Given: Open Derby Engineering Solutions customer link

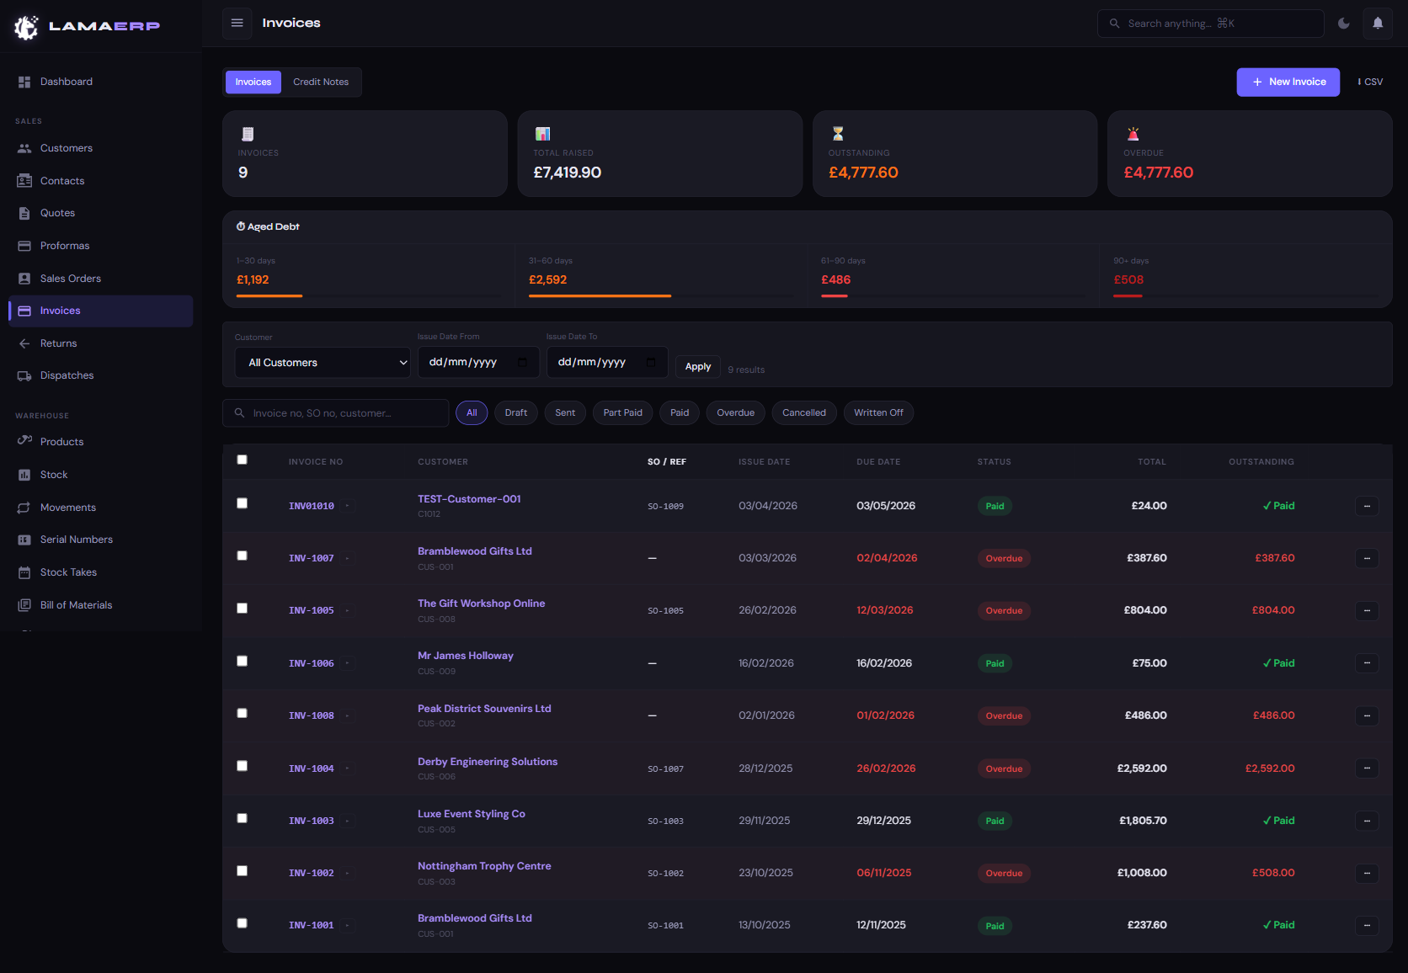Looking at the screenshot, I should [488, 762].
